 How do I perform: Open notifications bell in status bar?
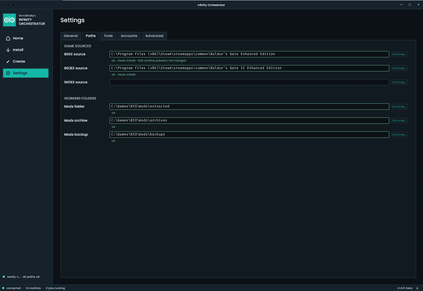pos(417,288)
